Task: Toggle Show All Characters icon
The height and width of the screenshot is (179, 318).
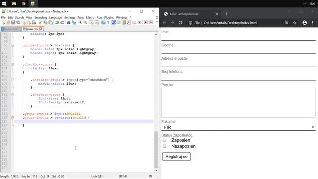Action: [x=108, y=22]
